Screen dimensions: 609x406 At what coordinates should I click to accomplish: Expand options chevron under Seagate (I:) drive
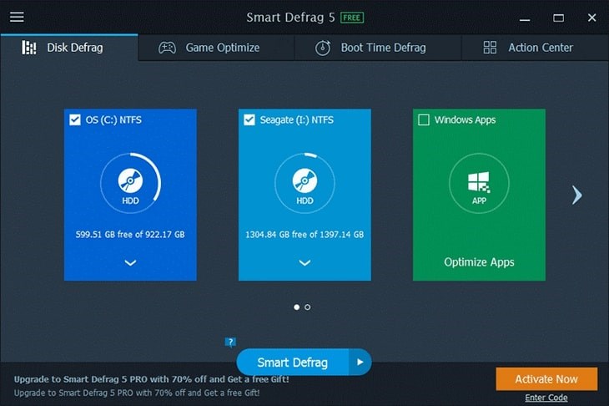[x=304, y=262]
